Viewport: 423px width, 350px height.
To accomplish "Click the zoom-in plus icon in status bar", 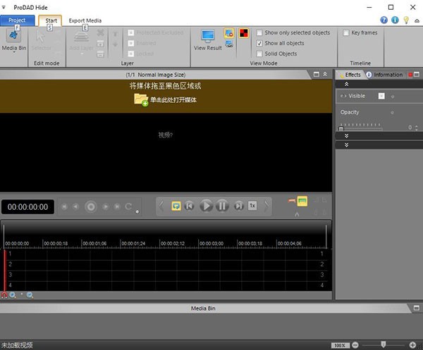I will [x=413, y=345].
